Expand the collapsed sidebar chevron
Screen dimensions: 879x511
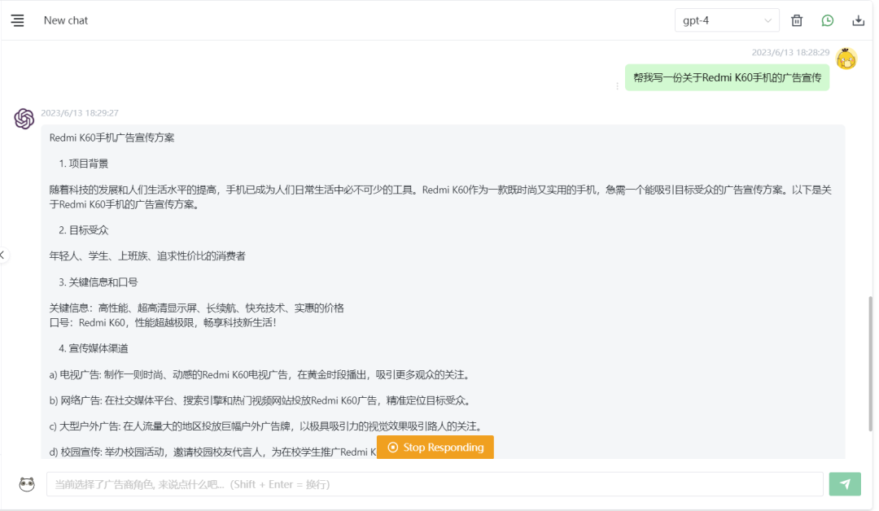[2, 255]
